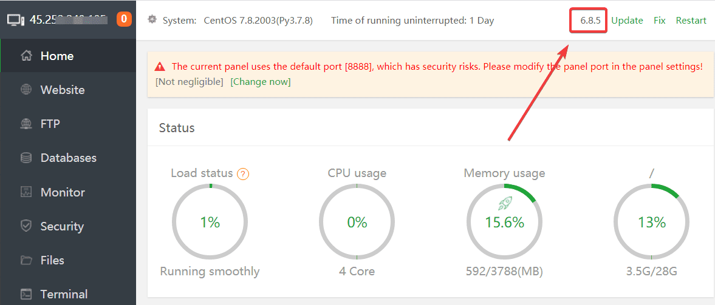Image resolution: width=715 pixels, height=305 pixels.
Task: Click the Fix link
Action: click(x=659, y=20)
